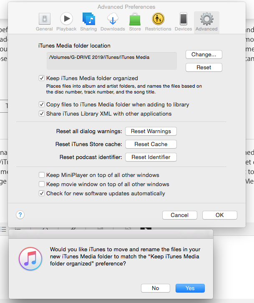
Task: Click the iTunes Media folder path field
Action: (112, 61)
